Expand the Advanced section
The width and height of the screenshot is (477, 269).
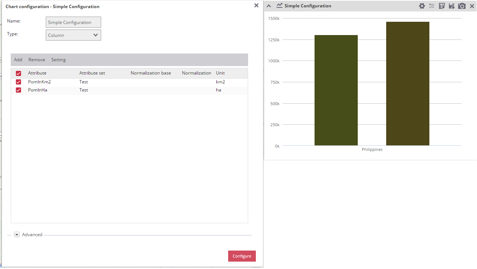(x=17, y=235)
